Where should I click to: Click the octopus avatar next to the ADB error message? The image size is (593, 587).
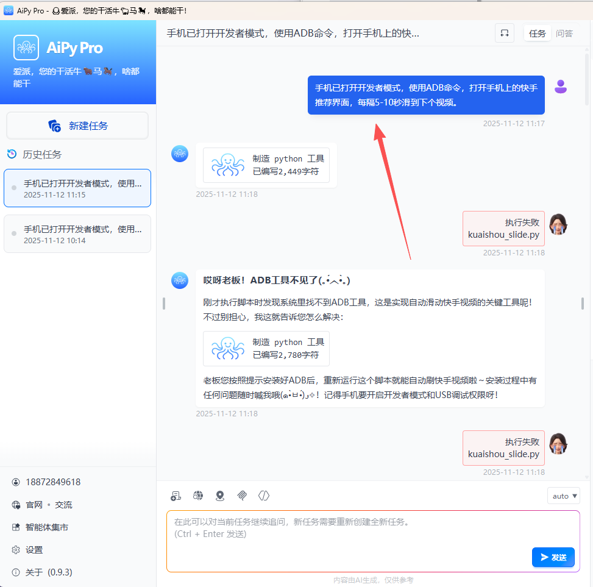click(x=180, y=280)
